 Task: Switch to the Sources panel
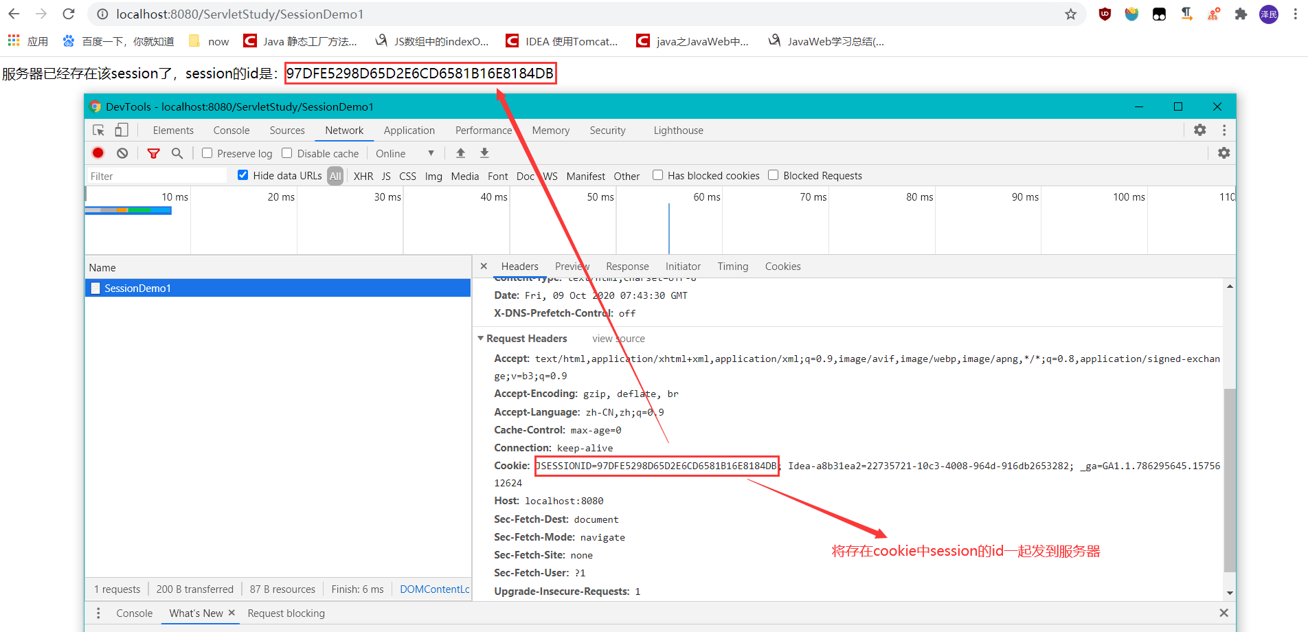click(x=287, y=131)
